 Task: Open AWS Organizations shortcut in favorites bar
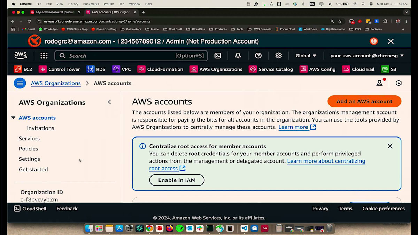click(216, 69)
